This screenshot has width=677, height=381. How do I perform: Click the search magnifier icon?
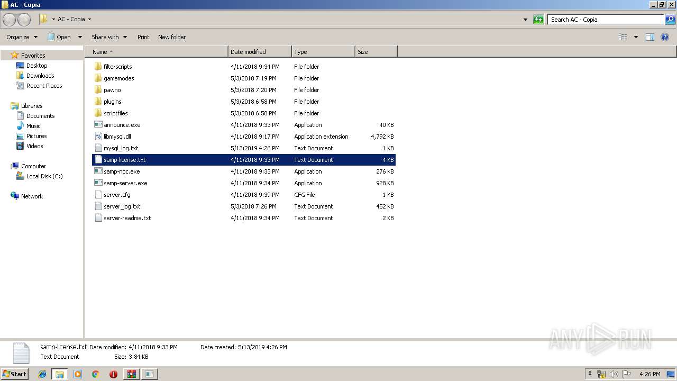click(x=670, y=20)
